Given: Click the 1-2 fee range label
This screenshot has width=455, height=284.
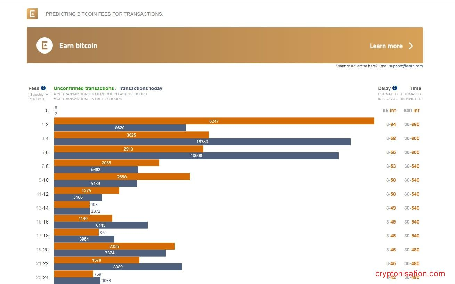Looking at the screenshot, I should tap(45, 124).
